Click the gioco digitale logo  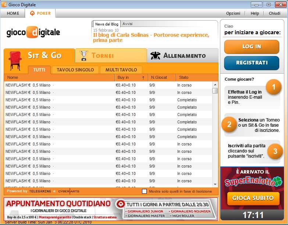point(33,32)
